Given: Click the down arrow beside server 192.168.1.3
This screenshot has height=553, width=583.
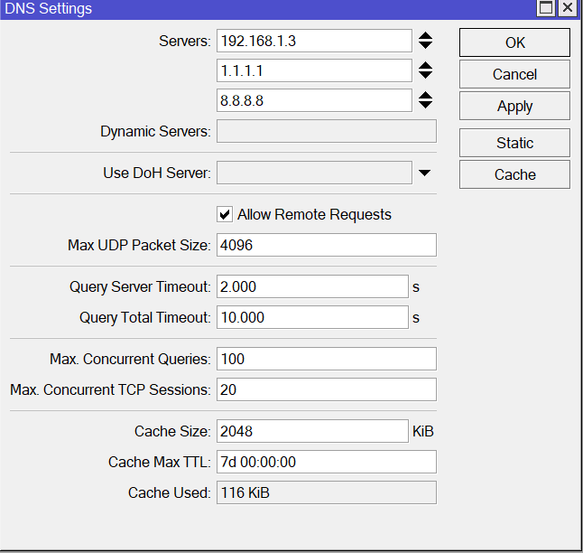Looking at the screenshot, I should click(425, 45).
